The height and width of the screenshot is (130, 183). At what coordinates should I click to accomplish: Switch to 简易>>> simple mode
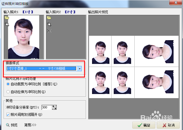[30, 125]
